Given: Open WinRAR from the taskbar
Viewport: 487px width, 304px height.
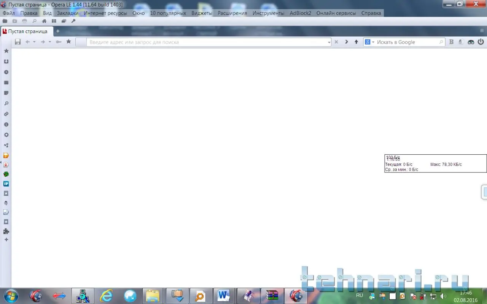Looking at the screenshot, I should click(x=272, y=295).
